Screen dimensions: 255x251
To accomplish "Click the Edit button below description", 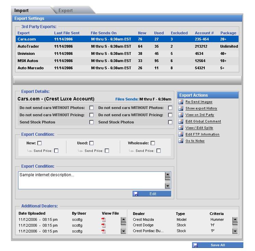I will (152, 194).
